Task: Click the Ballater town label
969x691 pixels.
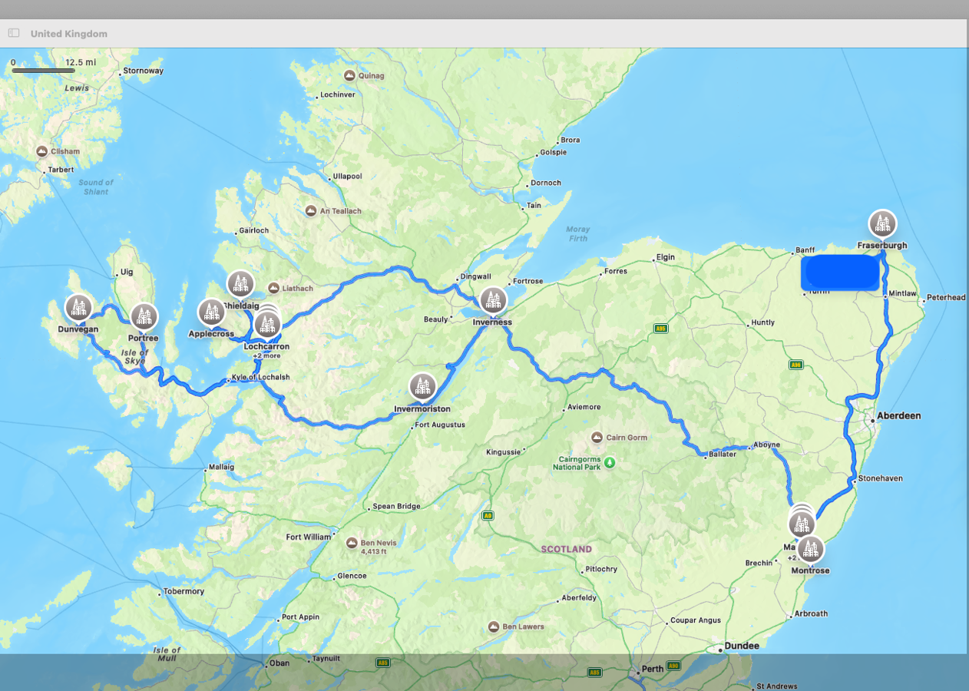Action: 723,455
